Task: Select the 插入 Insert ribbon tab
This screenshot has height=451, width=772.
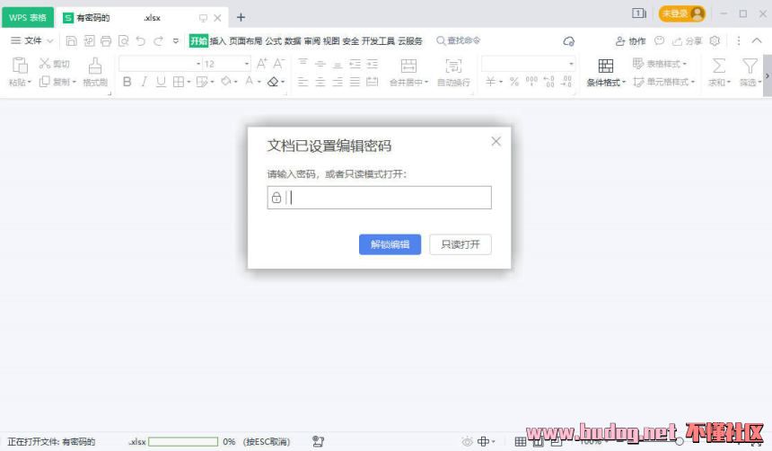Action: tap(217, 41)
